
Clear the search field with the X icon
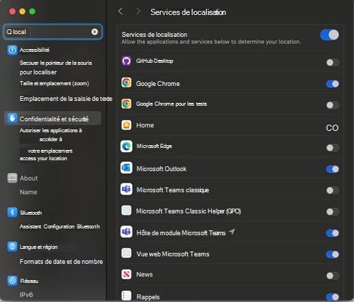pyautogui.click(x=95, y=32)
